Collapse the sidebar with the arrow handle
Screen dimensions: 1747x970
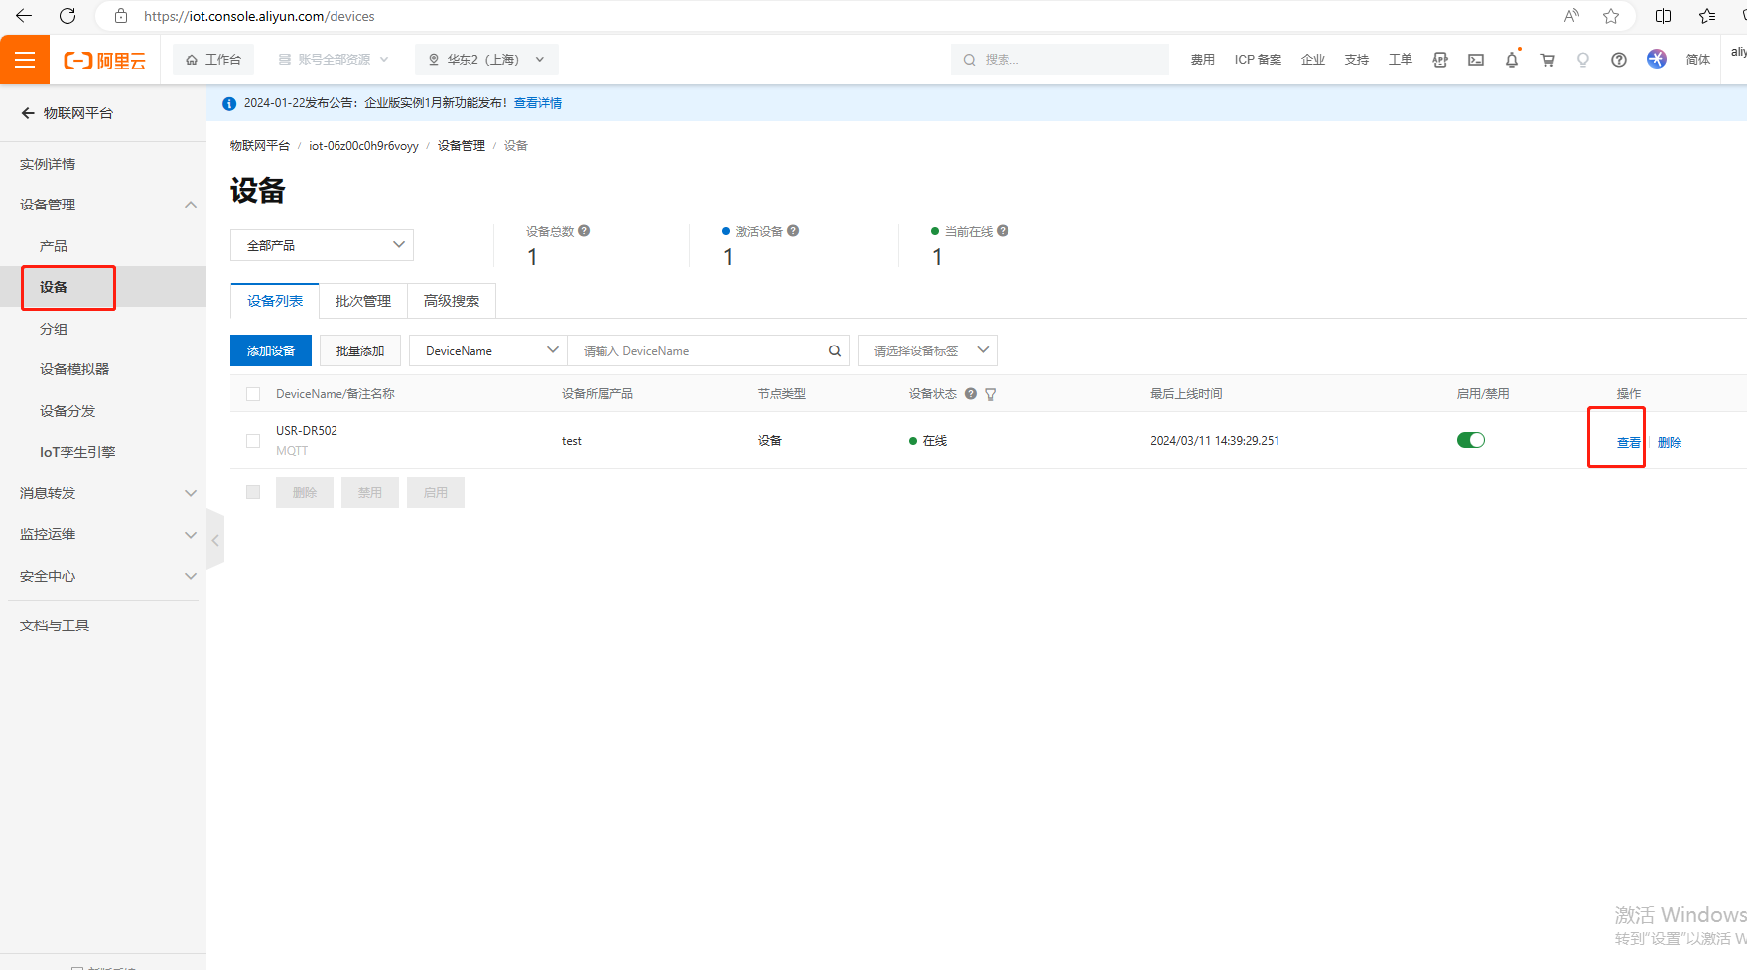coord(215,540)
